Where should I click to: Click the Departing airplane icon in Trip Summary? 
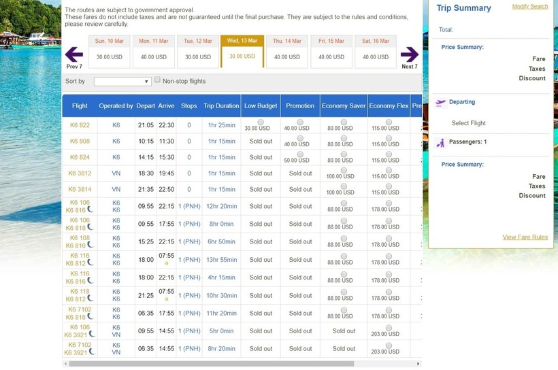[x=440, y=103]
